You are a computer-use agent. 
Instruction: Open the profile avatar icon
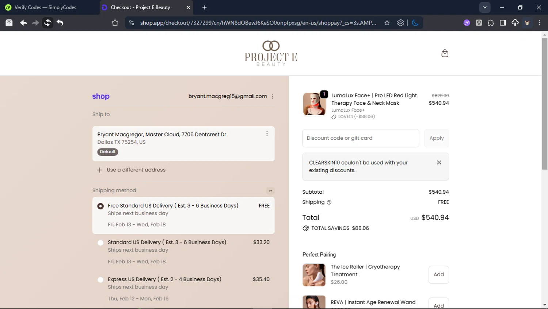(527, 23)
